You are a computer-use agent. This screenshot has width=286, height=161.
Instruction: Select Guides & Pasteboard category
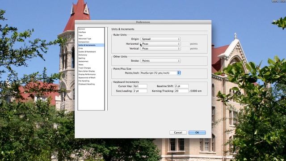(87, 52)
